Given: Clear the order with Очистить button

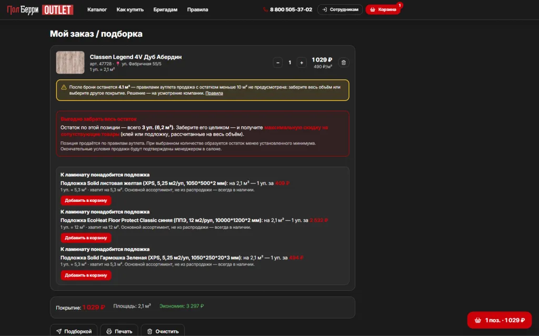Looking at the screenshot, I should pos(163,331).
